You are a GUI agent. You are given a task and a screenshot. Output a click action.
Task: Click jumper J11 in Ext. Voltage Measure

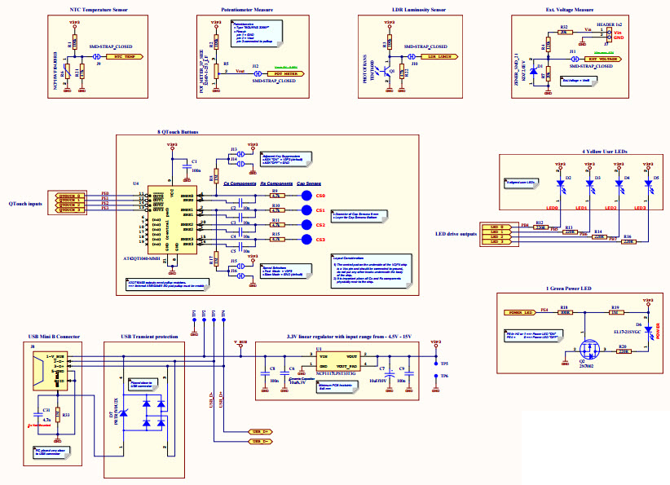(x=575, y=59)
